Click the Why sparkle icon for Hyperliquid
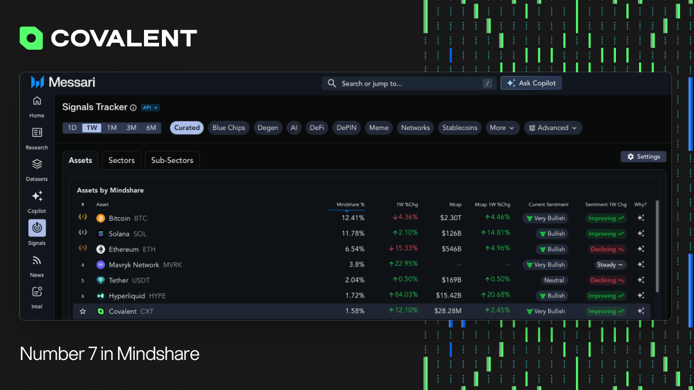 [x=641, y=296]
